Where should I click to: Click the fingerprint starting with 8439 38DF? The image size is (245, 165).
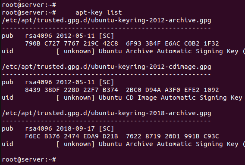[x=122, y=90]
